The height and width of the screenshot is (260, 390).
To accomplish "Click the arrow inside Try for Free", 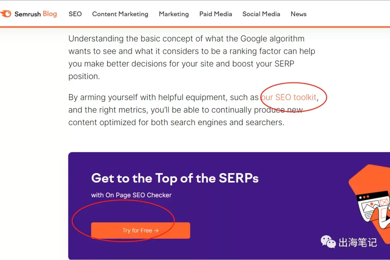I will pyautogui.click(x=156, y=230).
